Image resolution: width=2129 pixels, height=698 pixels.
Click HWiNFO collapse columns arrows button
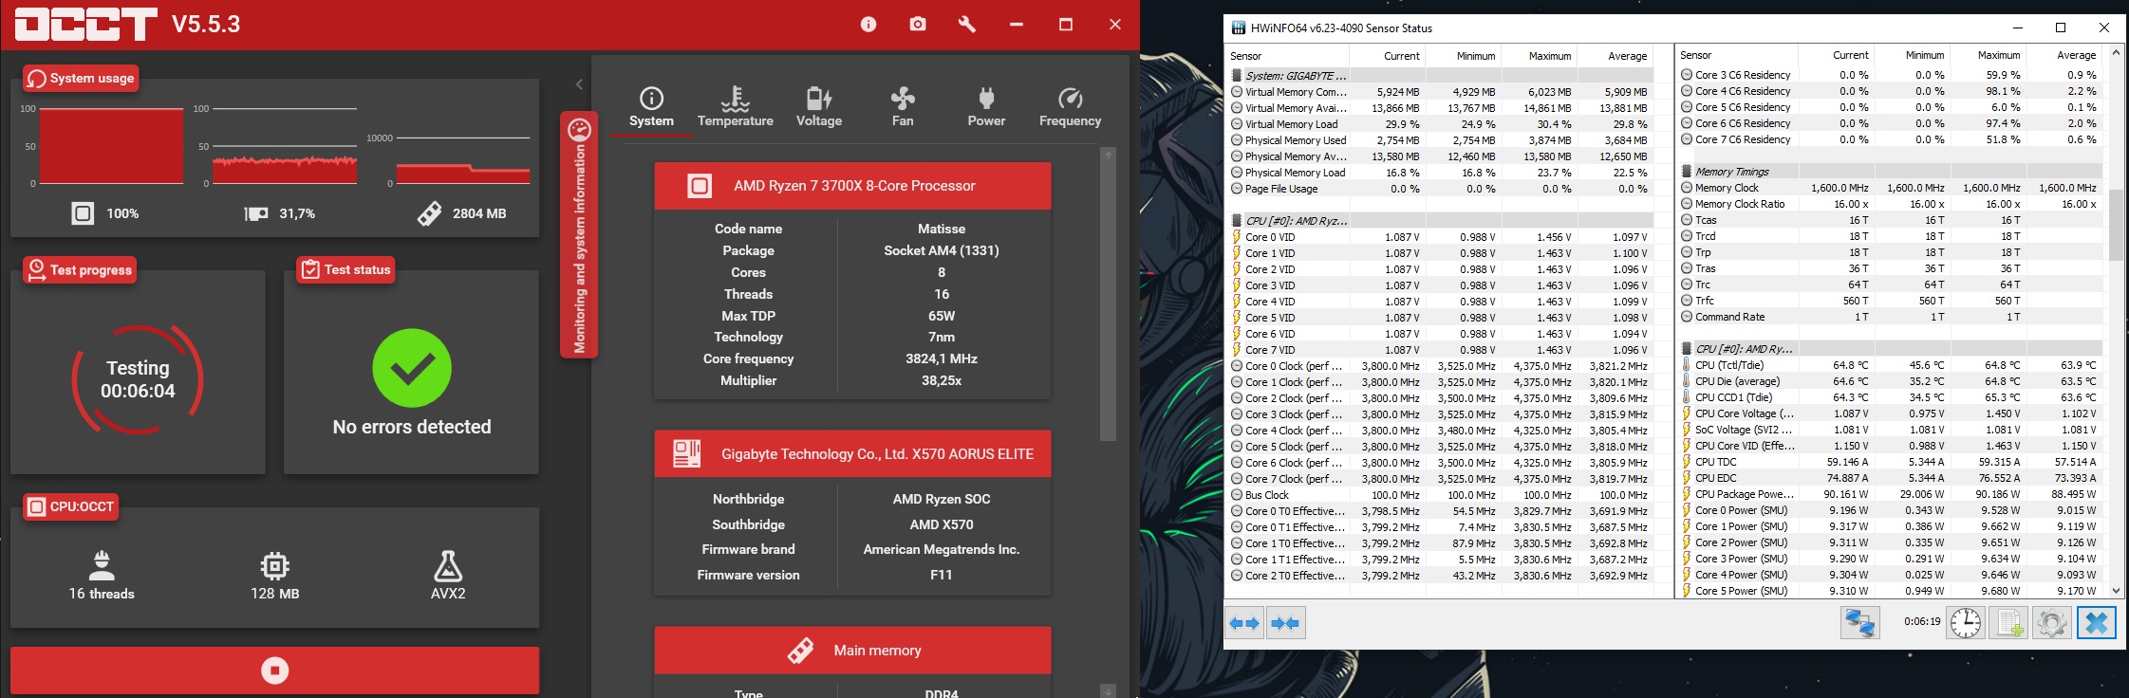[x=1285, y=623]
